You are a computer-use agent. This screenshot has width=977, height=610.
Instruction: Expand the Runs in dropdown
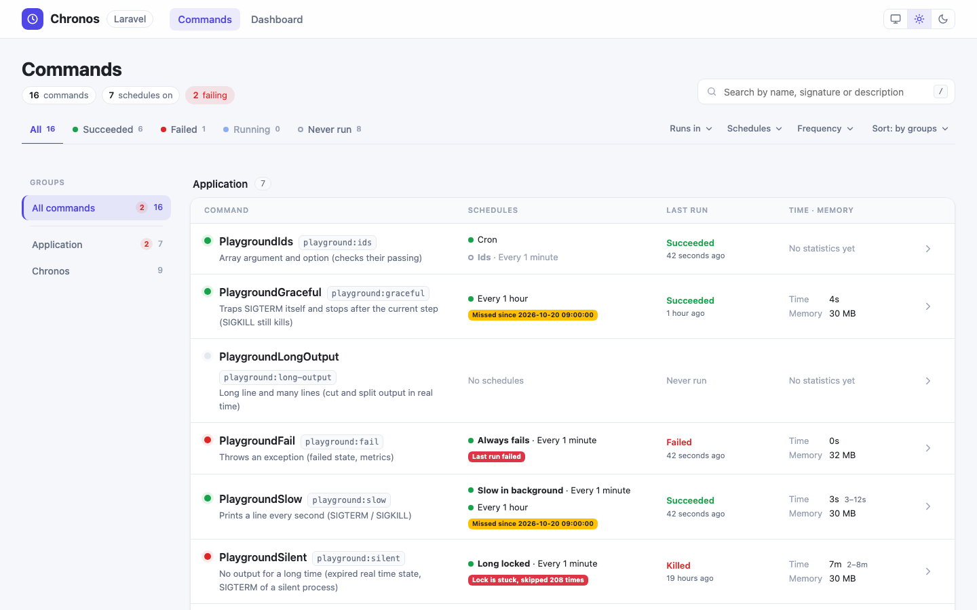[691, 129]
